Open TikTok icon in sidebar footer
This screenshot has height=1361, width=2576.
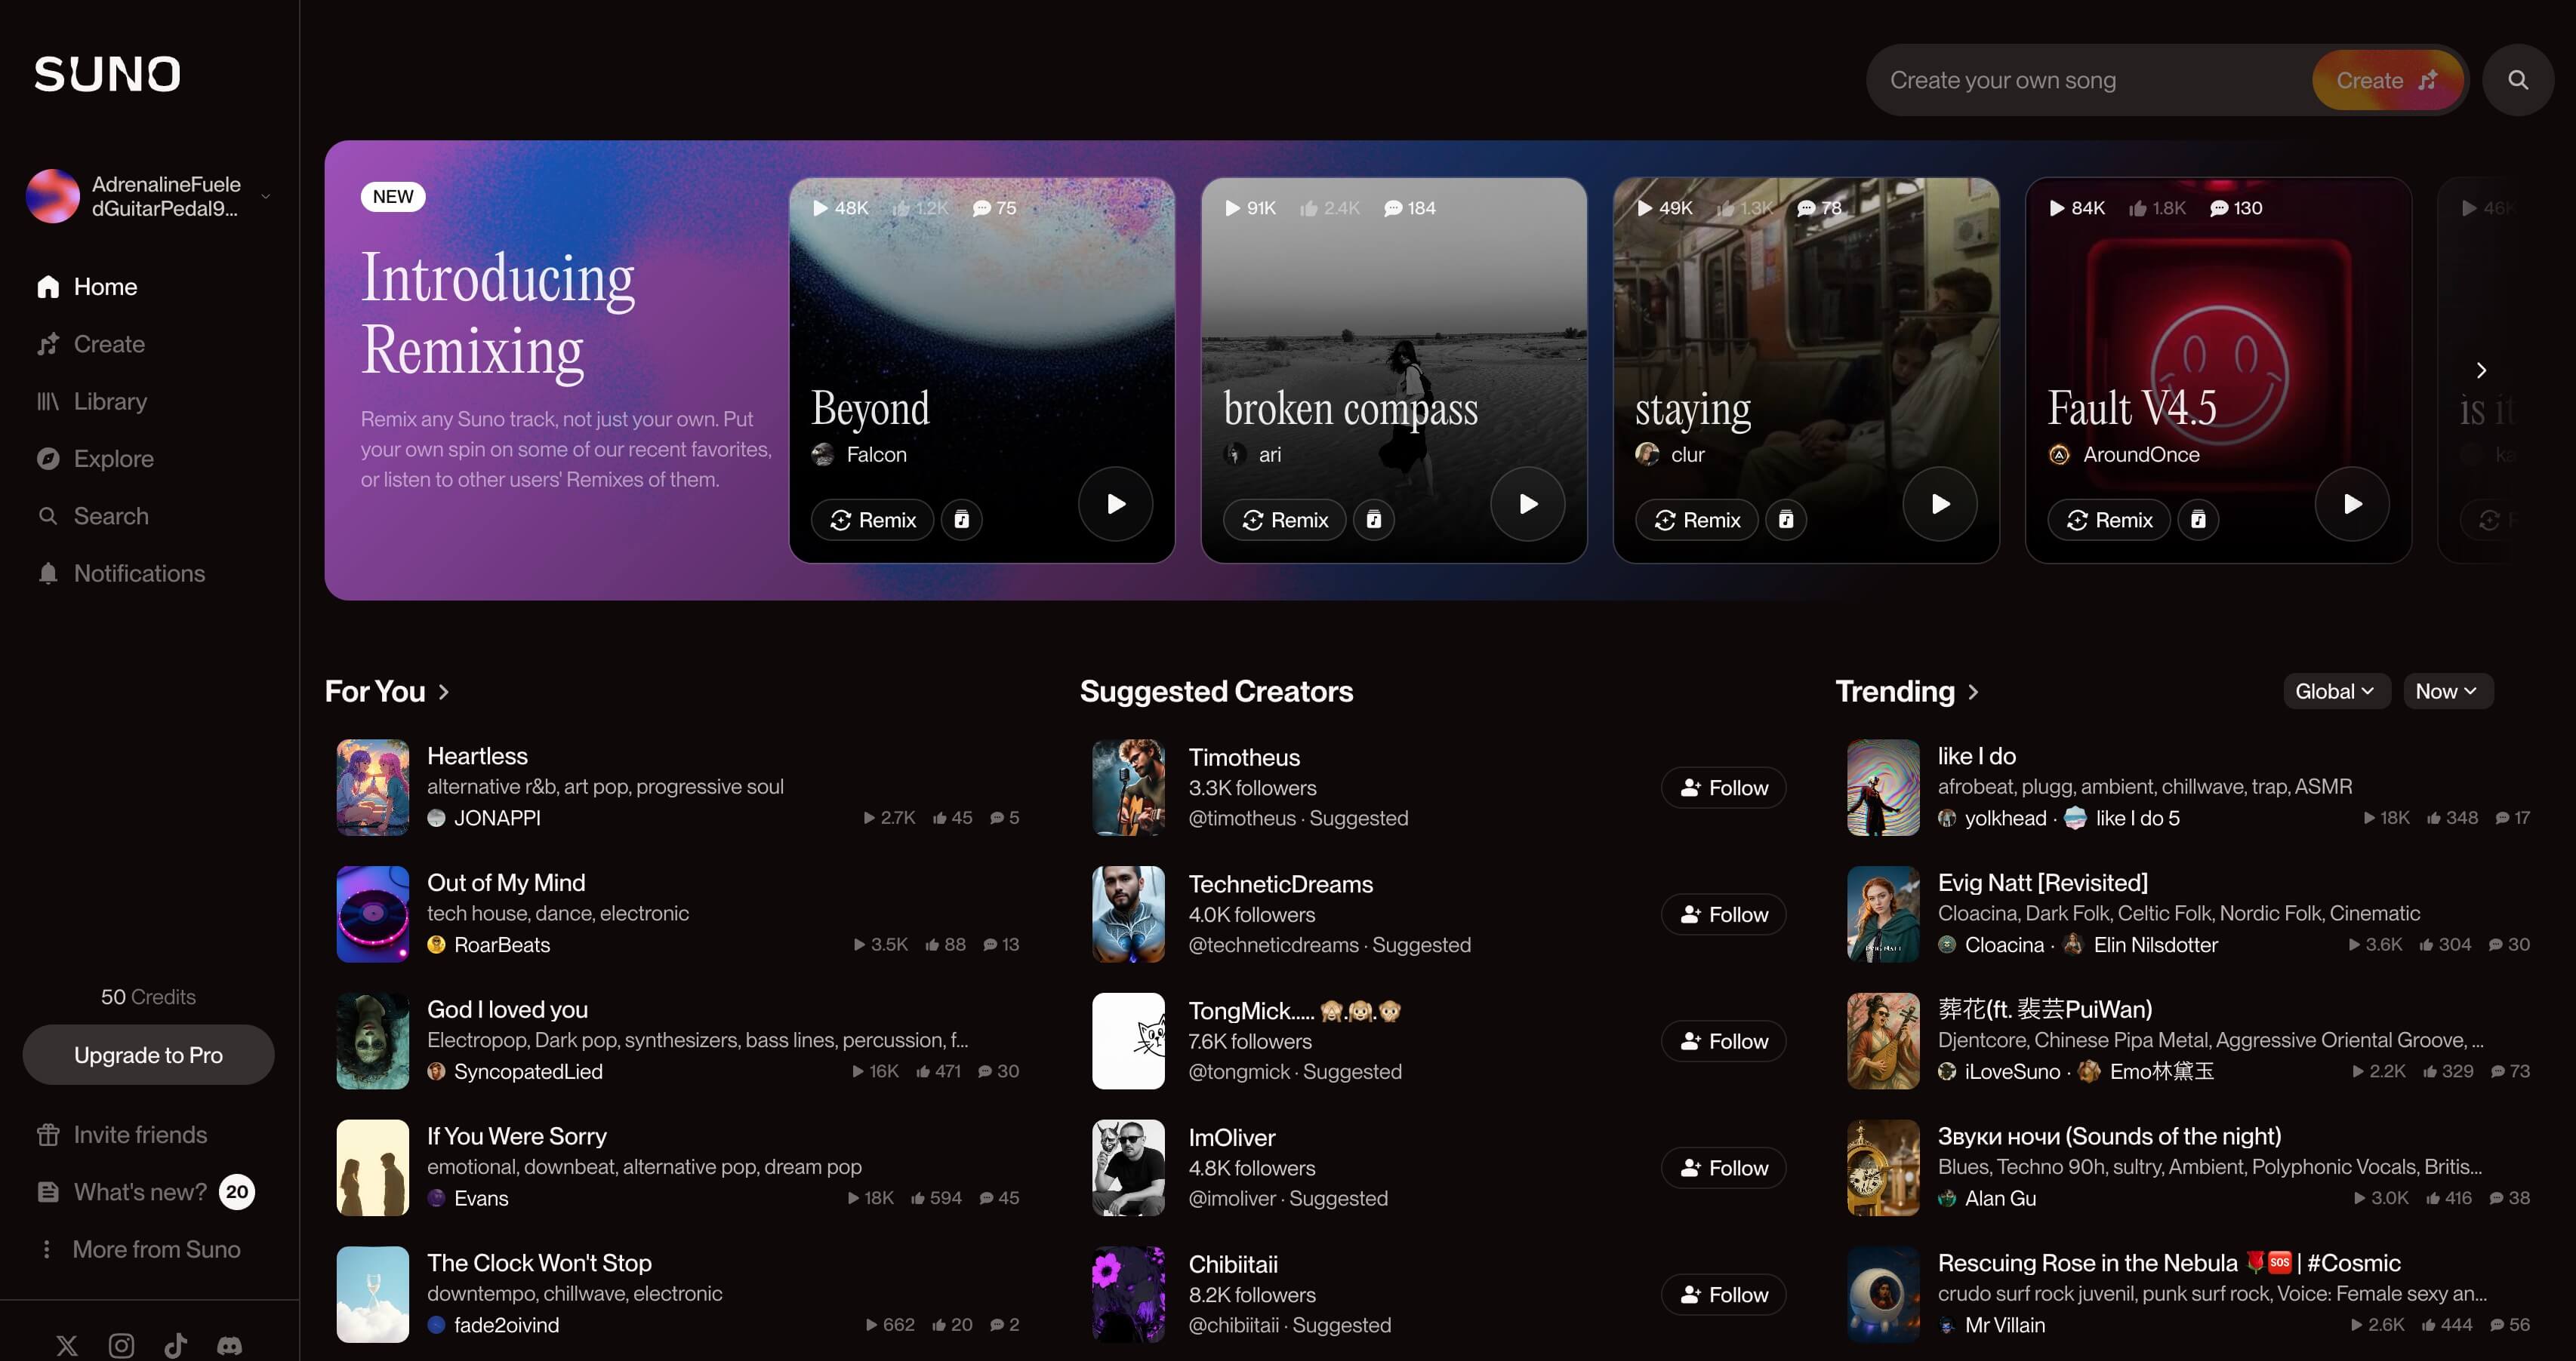pyautogui.click(x=175, y=1345)
